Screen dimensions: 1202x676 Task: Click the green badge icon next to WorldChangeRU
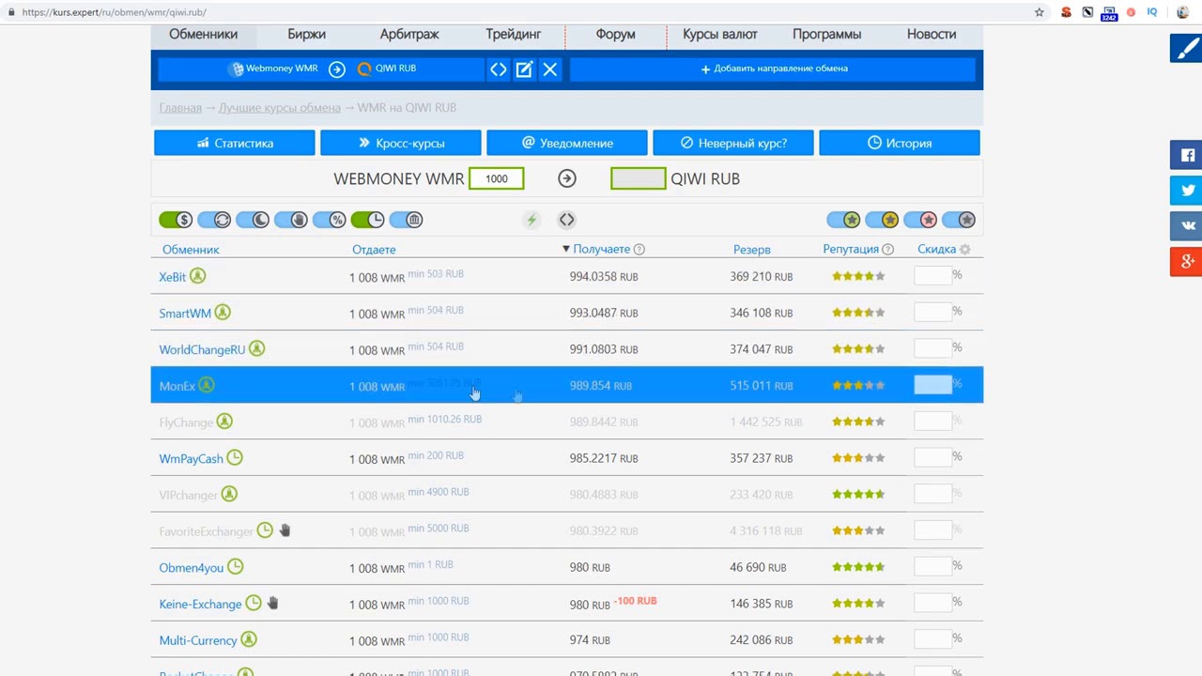(256, 349)
